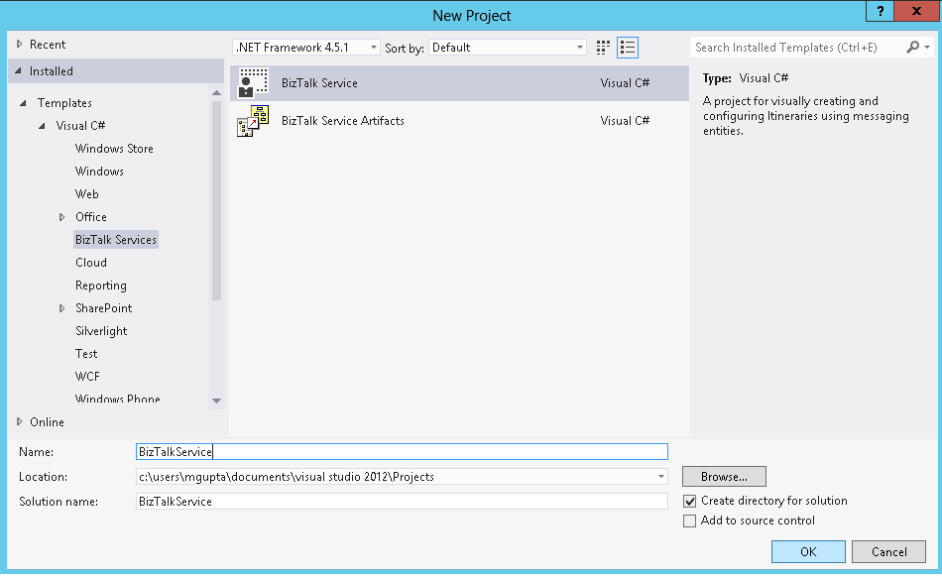Expand the Online section
The height and width of the screenshot is (577, 942).
(x=19, y=422)
